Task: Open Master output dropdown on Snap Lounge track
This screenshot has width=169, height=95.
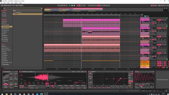Action: [153, 41]
